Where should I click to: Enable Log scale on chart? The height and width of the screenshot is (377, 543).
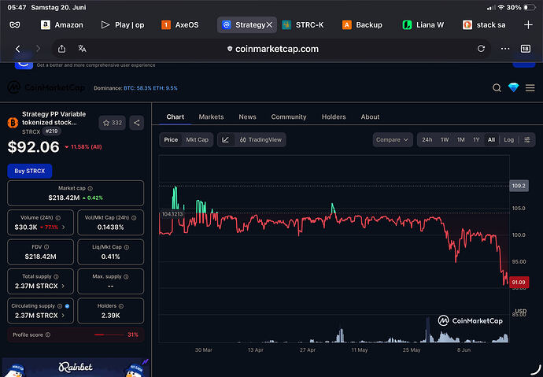508,140
